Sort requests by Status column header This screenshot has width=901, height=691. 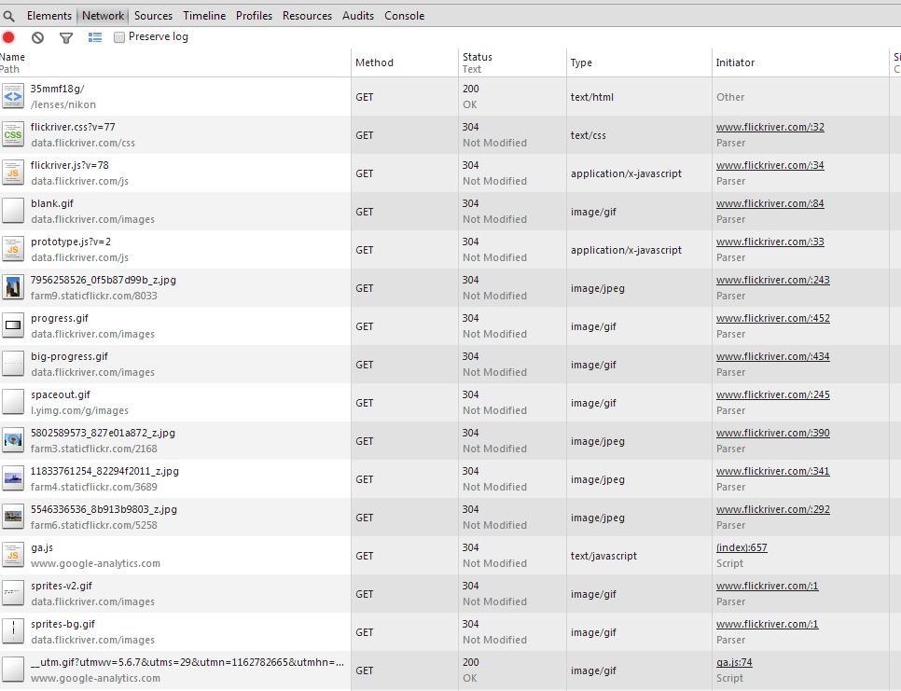click(477, 57)
